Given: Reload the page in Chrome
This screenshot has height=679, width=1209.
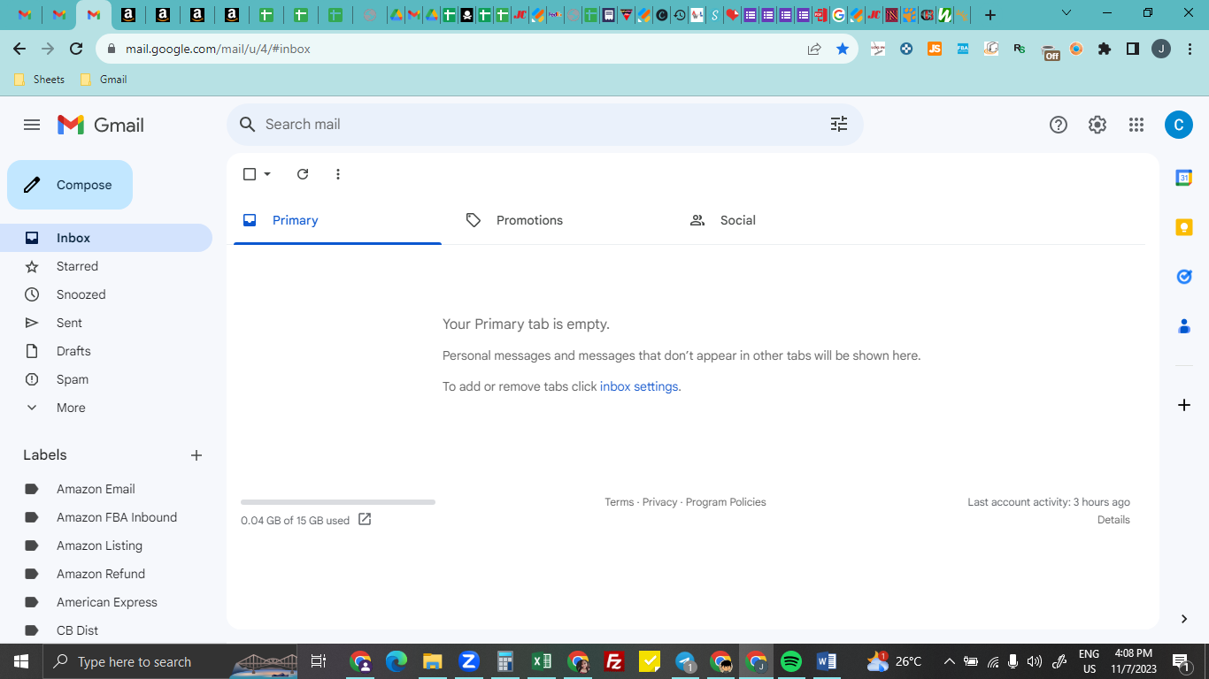Looking at the screenshot, I should pos(76,49).
